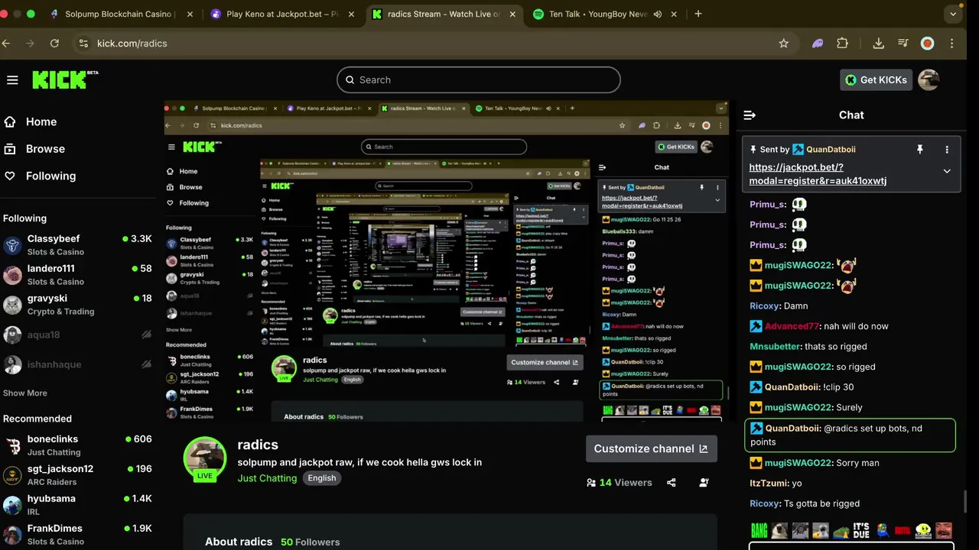This screenshot has width=979, height=550.
Task: Reload the page
Action: pos(54,44)
